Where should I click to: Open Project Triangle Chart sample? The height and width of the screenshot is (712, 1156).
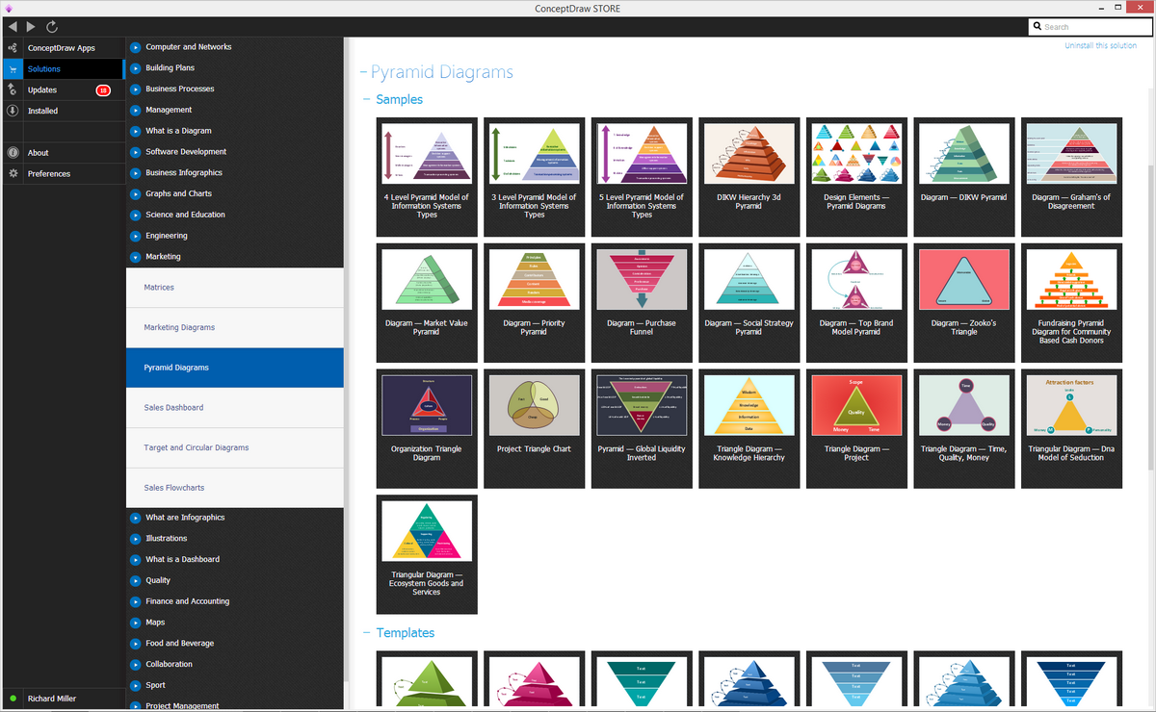pos(535,428)
